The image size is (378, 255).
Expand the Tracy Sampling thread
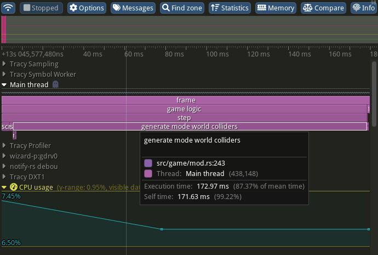tap(4, 64)
